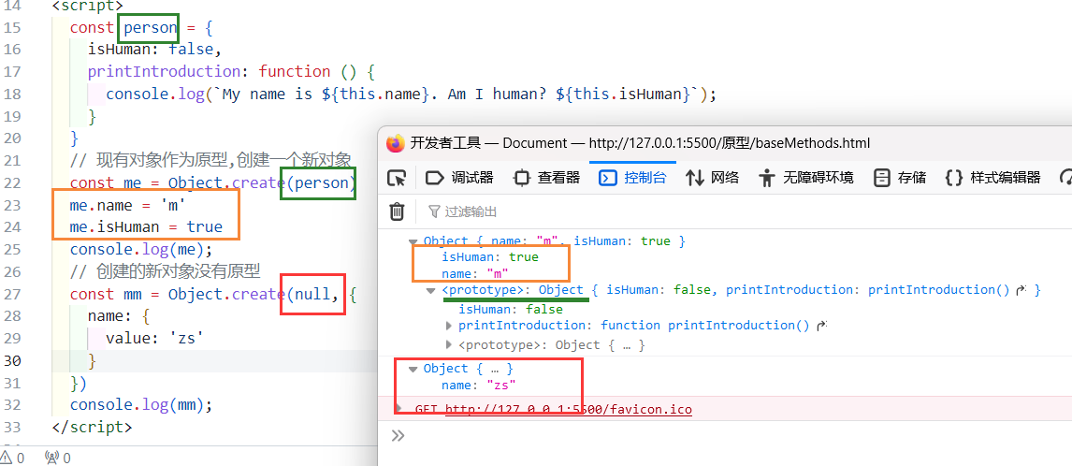Switch to the 存储 storage tab

click(x=901, y=178)
